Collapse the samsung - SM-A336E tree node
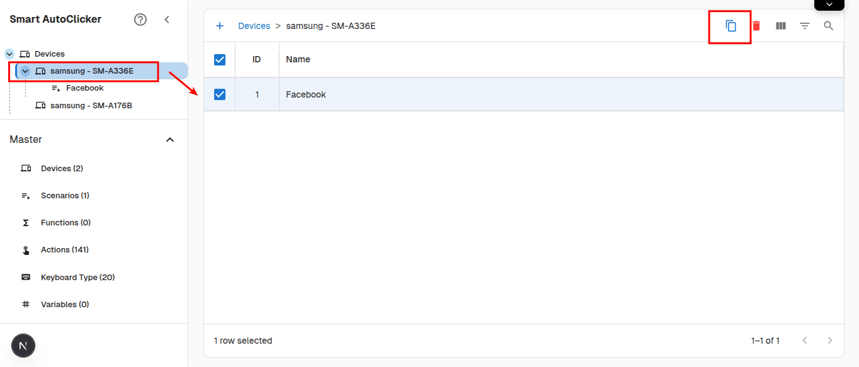The width and height of the screenshot is (859, 367). pyautogui.click(x=25, y=71)
